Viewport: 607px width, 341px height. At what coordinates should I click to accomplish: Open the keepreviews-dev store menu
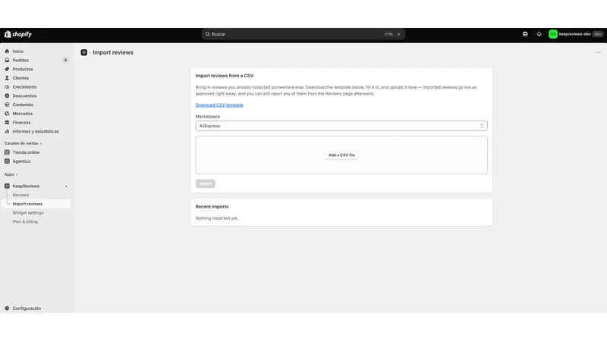pyautogui.click(x=576, y=34)
